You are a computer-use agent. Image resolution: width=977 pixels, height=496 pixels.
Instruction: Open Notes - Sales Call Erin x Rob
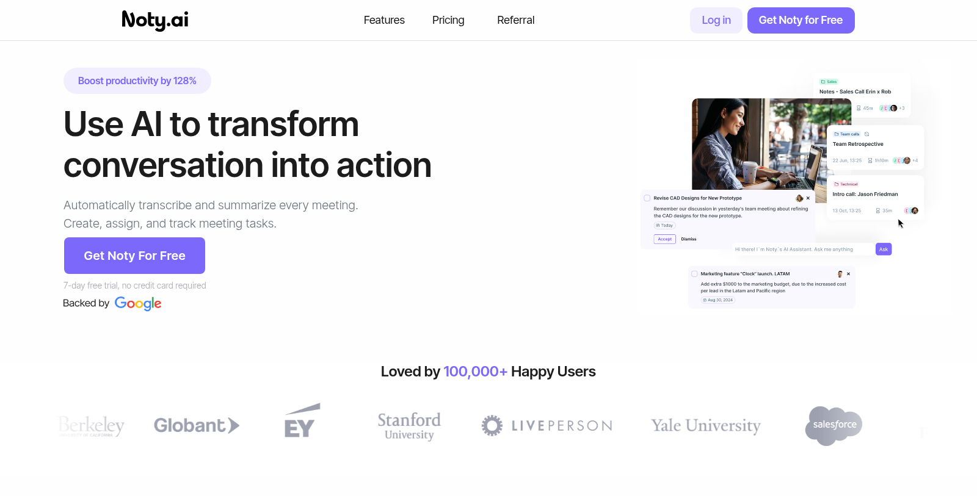click(x=862, y=95)
